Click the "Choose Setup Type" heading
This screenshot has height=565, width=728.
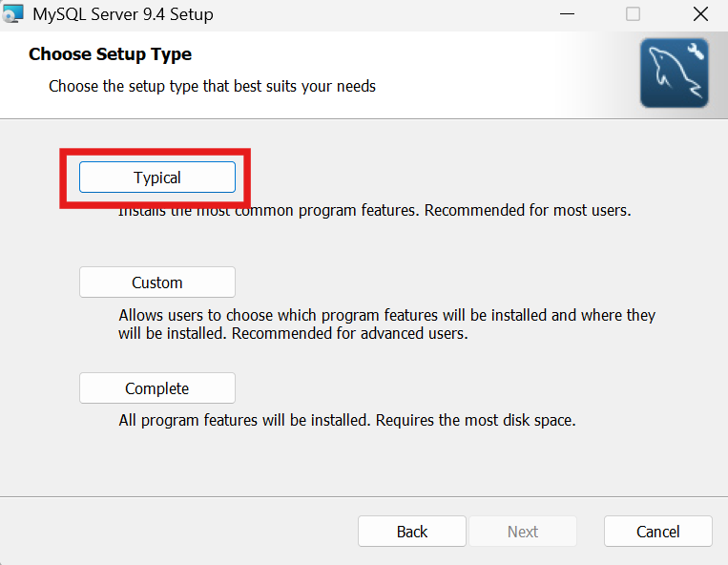tap(110, 54)
